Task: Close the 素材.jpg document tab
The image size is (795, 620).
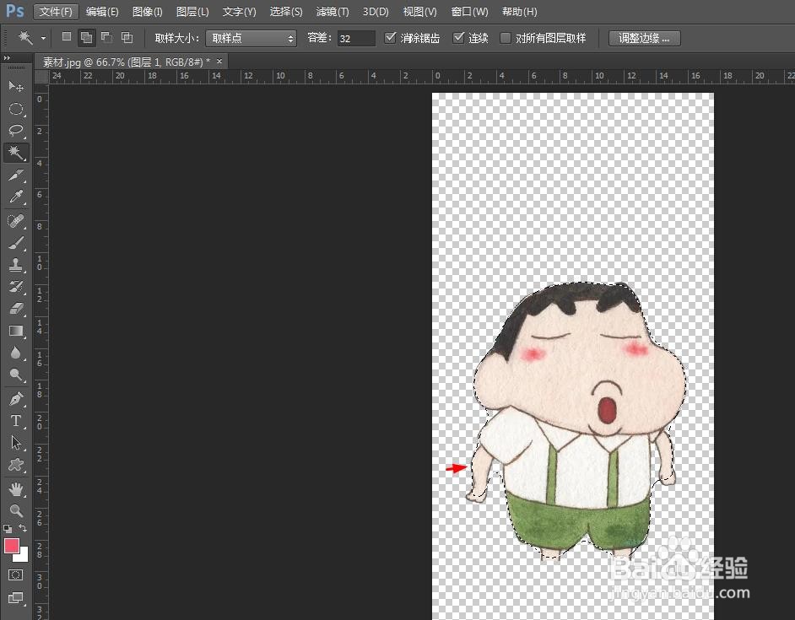Action: pyautogui.click(x=219, y=62)
